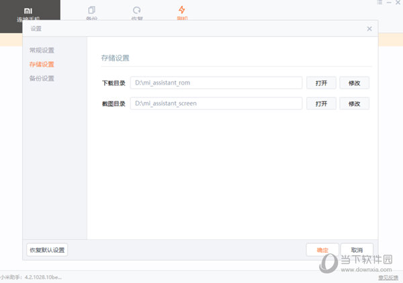
Task: Click the version text 4.2.1028.10be
Action: [x=43, y=277]
